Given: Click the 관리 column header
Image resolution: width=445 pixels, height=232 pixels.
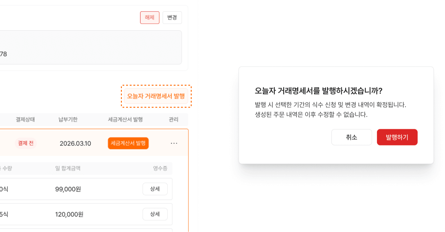Looking at the screenshot, I should [x=174, y=120].
